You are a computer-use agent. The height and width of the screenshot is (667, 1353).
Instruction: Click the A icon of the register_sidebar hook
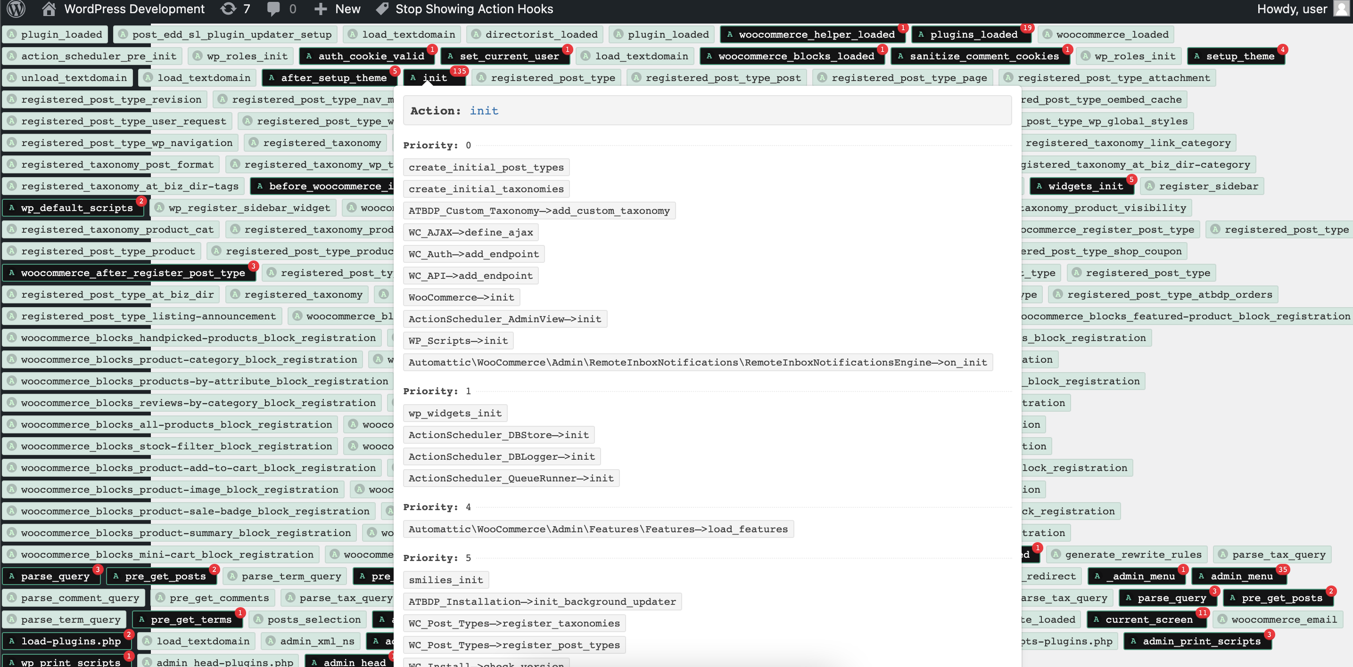pyautogui.click(x=1149, y=186)
